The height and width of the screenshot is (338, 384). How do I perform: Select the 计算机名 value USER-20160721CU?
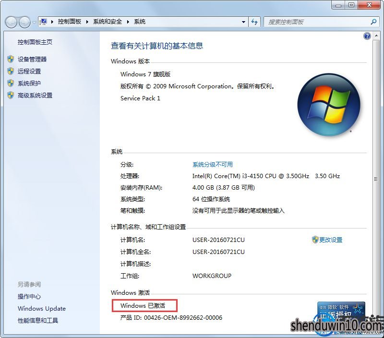pyautogui.click(x=218, y=240)
